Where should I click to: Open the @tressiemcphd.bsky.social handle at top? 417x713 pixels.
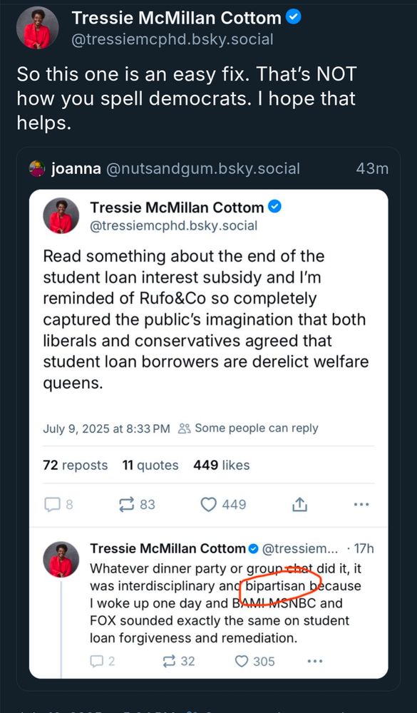tap(173, 39)
